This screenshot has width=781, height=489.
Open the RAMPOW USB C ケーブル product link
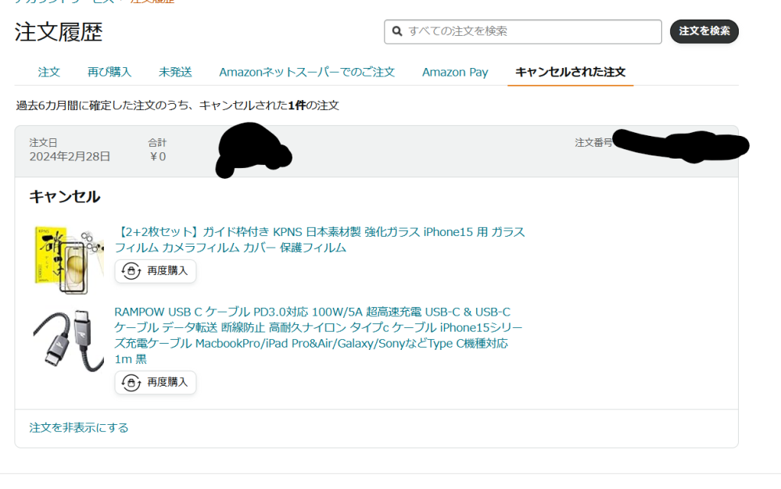(x=318, y=335)
